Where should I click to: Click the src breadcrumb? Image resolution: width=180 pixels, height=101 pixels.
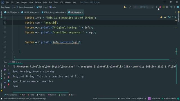click(14, 7)
